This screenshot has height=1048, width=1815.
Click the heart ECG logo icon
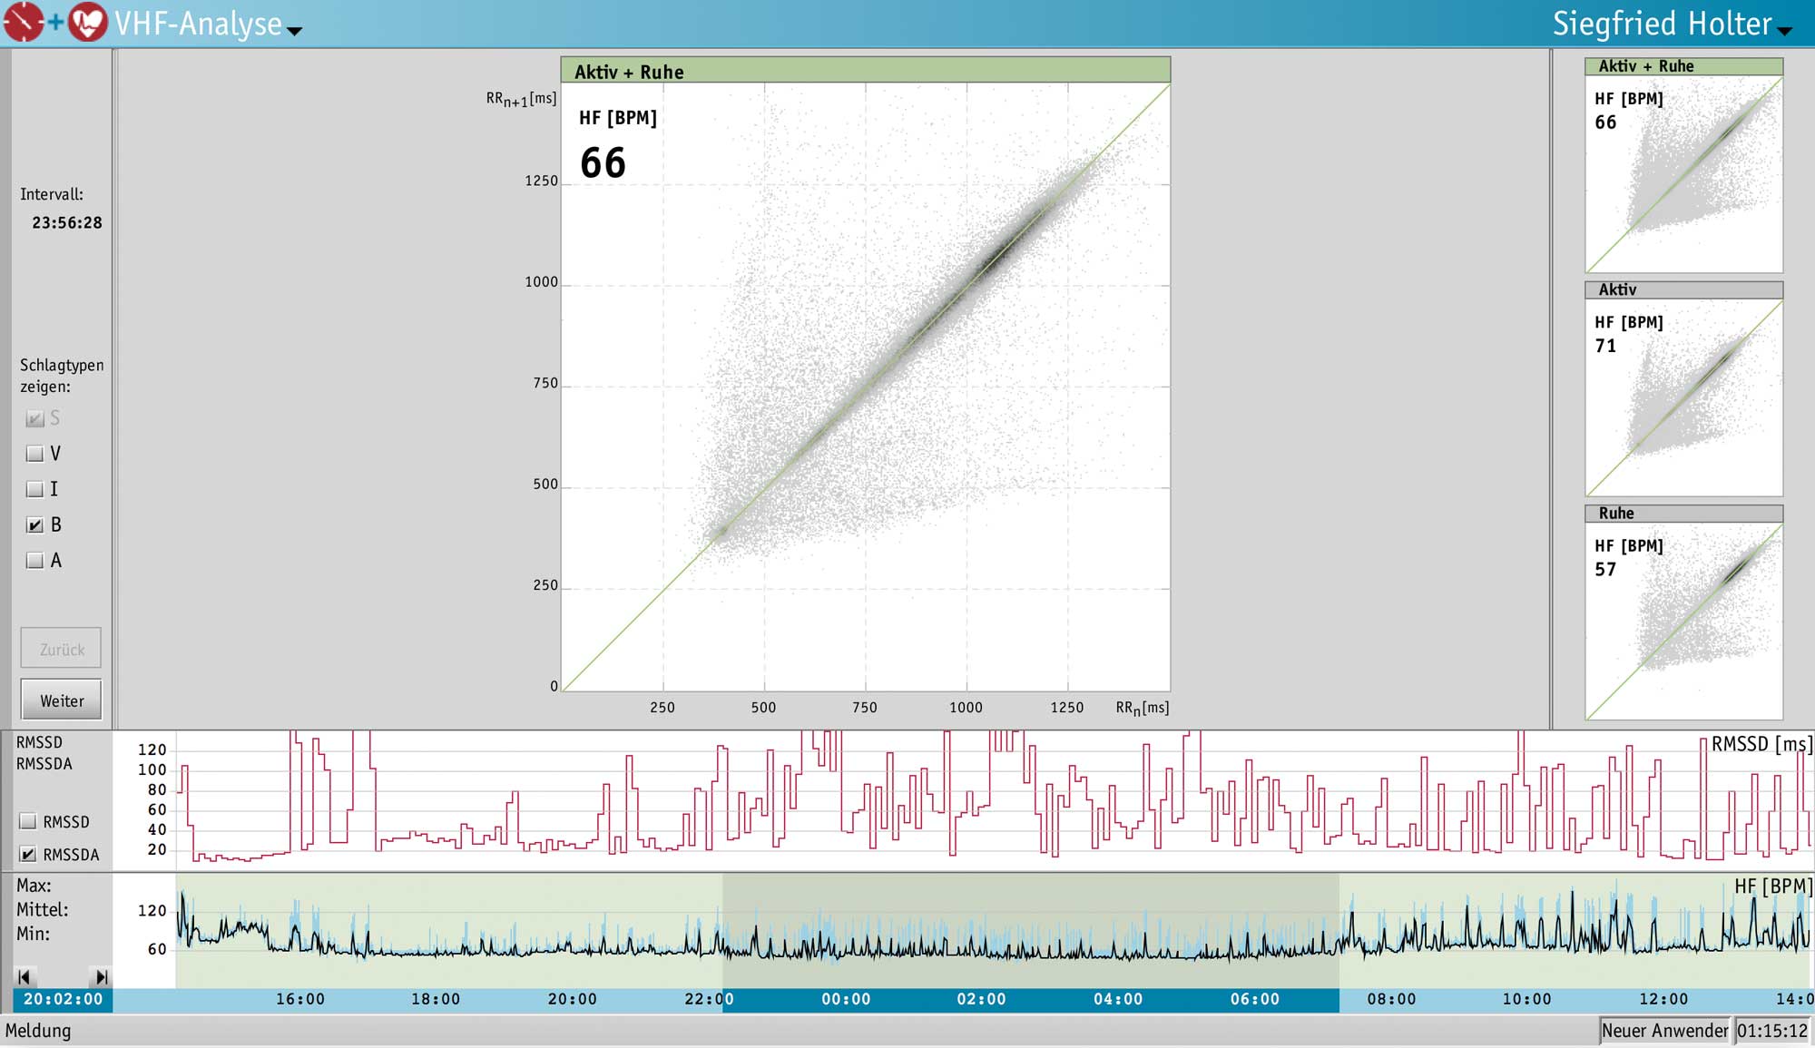tap(84, 22)
